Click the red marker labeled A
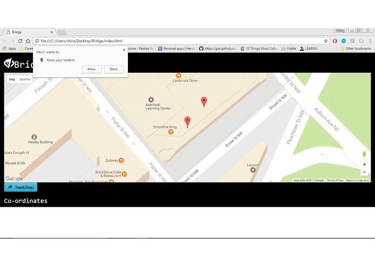The width and height of the screenshot is (375, 266). point(188,122)
